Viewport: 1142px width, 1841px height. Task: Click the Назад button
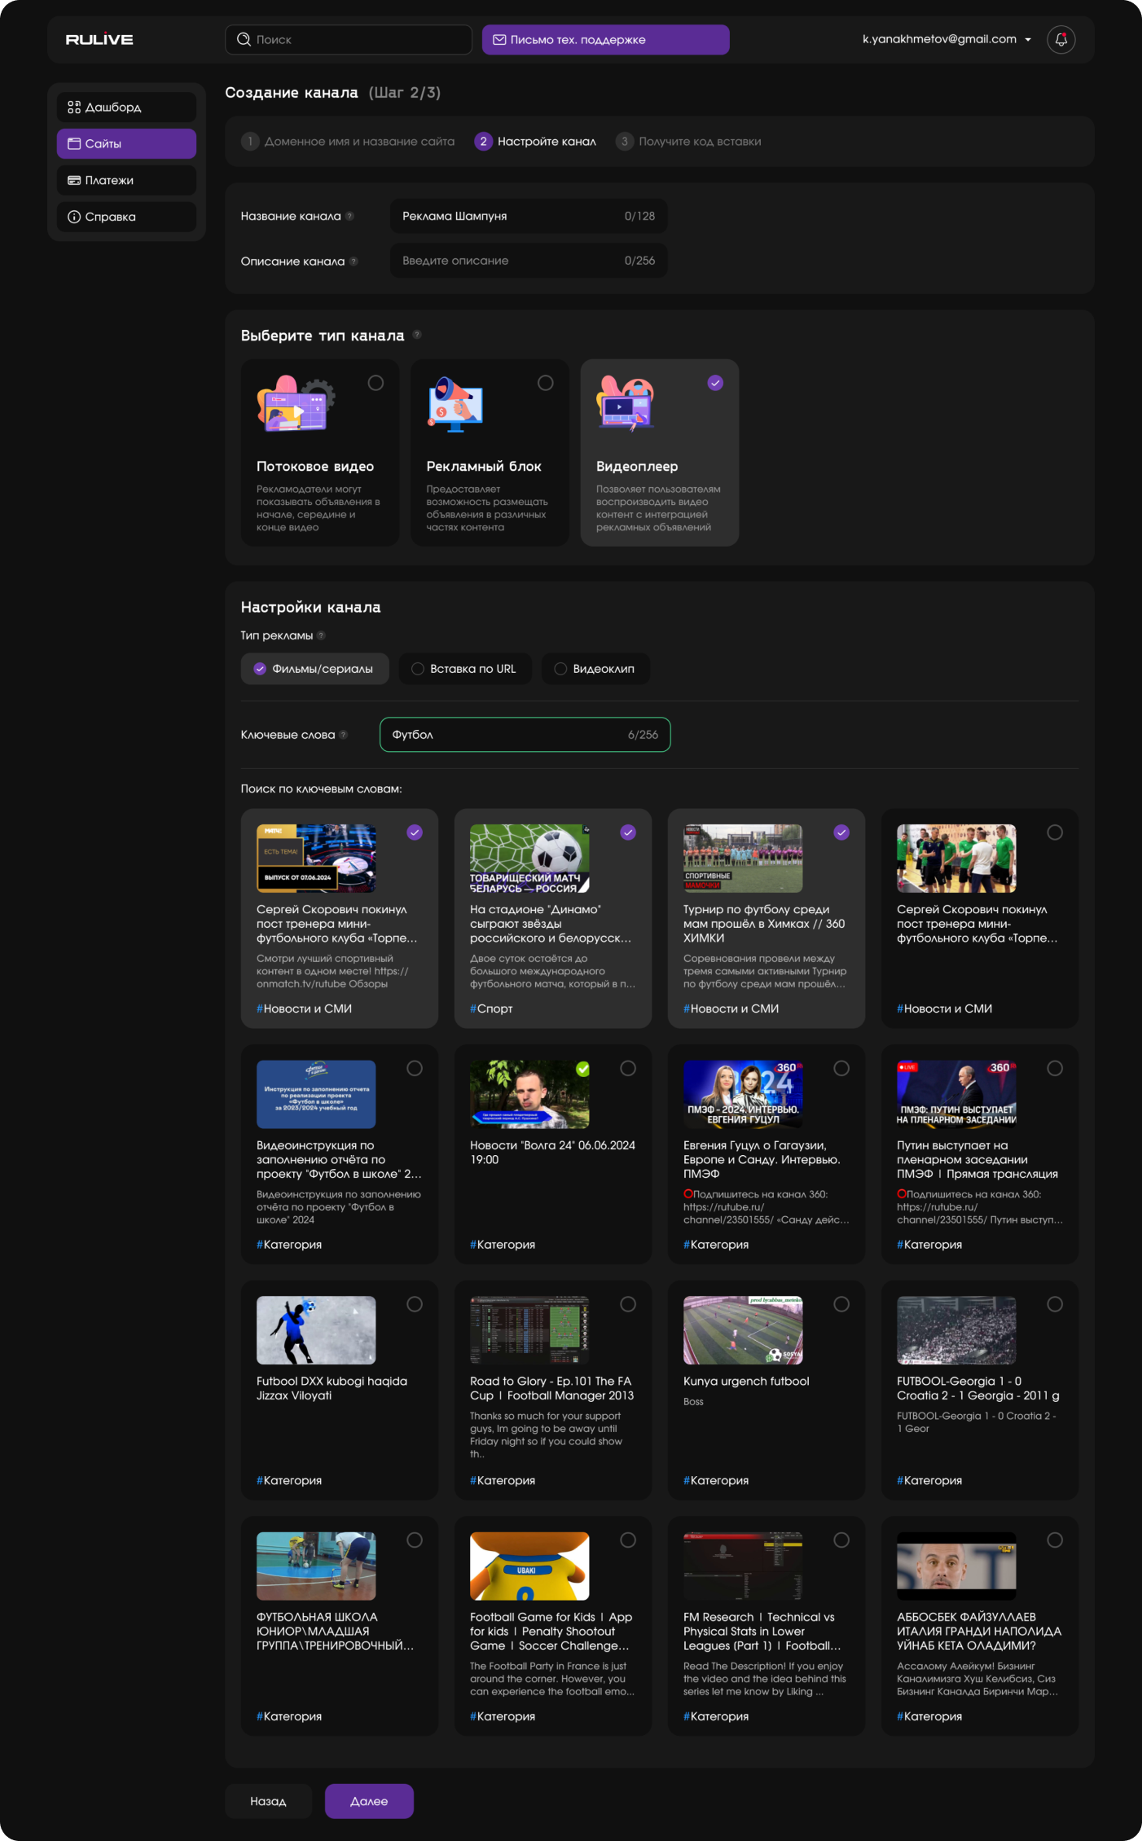point(268,1801)
